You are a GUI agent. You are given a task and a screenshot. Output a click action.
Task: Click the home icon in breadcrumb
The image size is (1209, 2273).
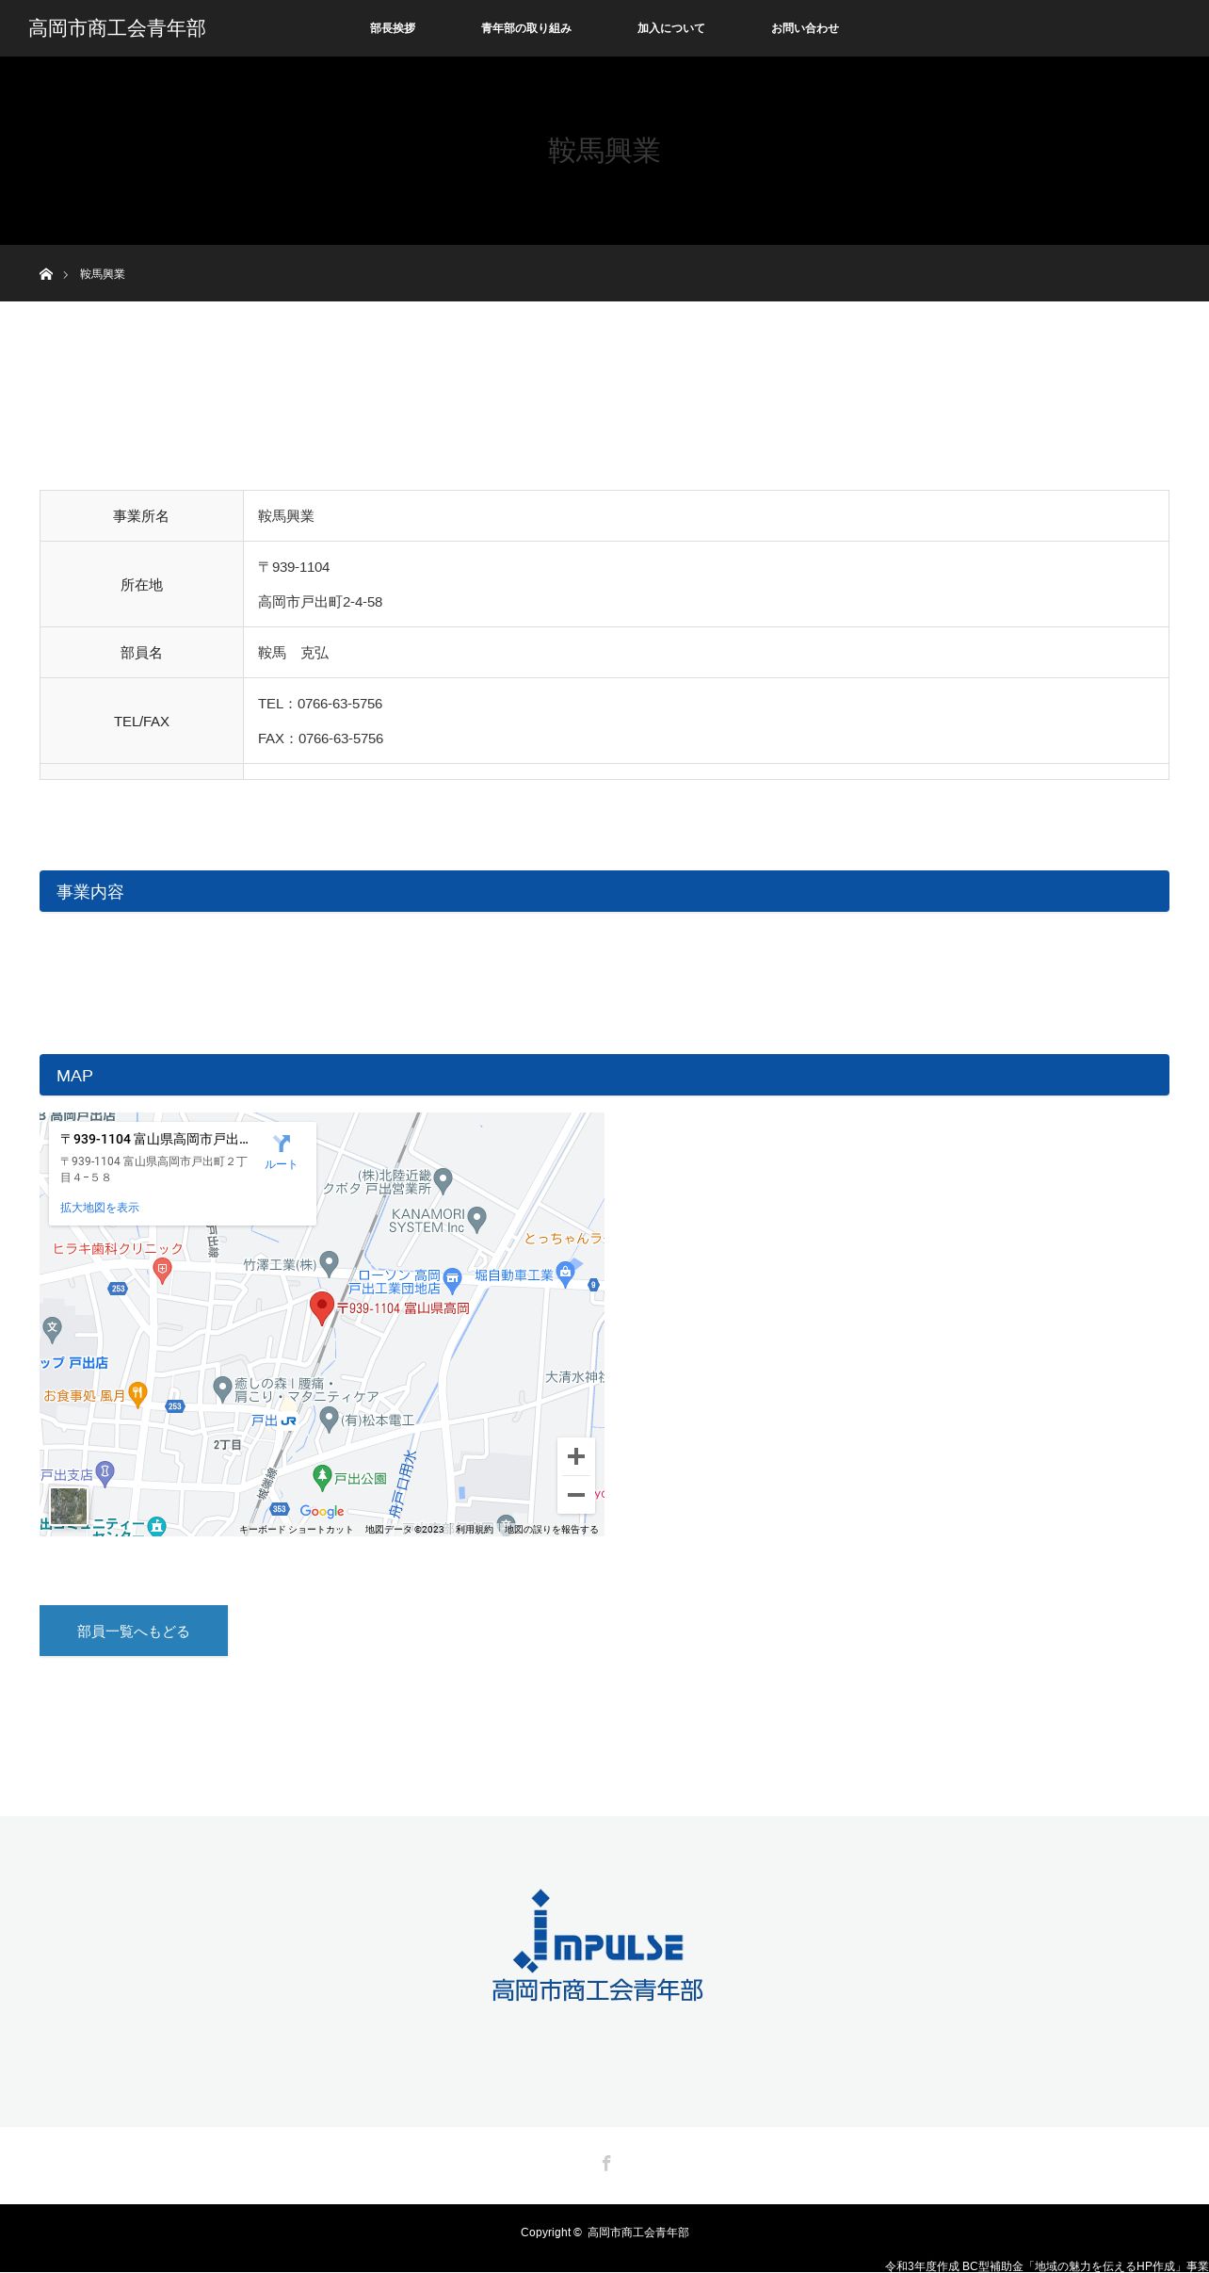click(46, 274)
